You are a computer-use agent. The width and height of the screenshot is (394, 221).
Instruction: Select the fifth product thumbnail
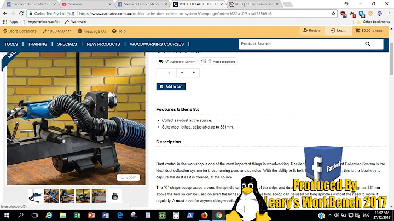click(99, 196)
